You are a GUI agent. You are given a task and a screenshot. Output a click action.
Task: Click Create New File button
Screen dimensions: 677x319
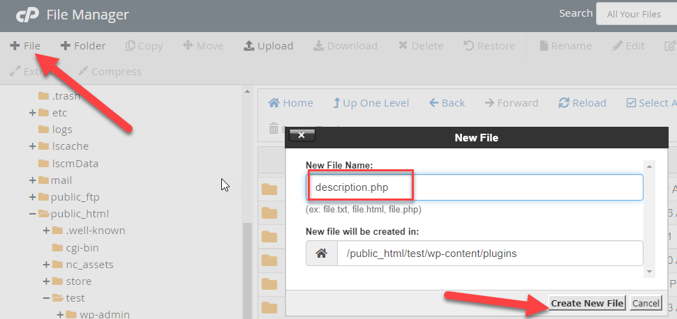tap(588, 303)
